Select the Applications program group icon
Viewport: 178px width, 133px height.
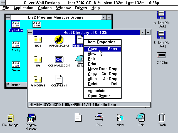click(16, 24)
